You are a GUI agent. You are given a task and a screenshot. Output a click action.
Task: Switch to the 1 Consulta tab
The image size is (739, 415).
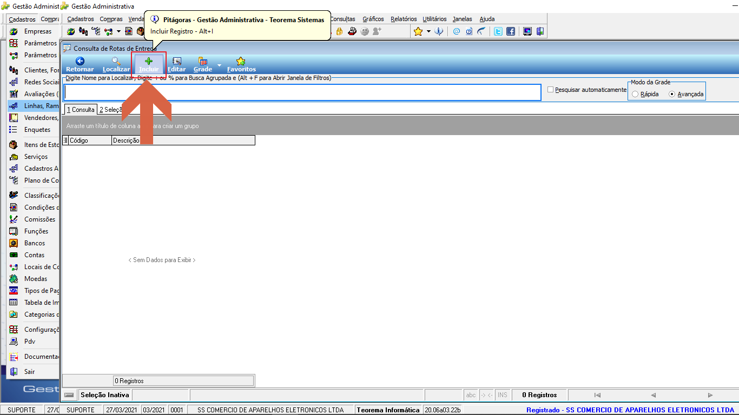(81, 110)
